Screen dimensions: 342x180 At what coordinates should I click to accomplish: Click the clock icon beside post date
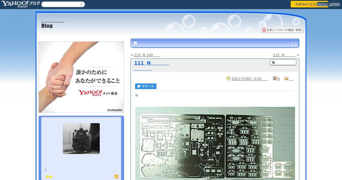tap(228, 79)
